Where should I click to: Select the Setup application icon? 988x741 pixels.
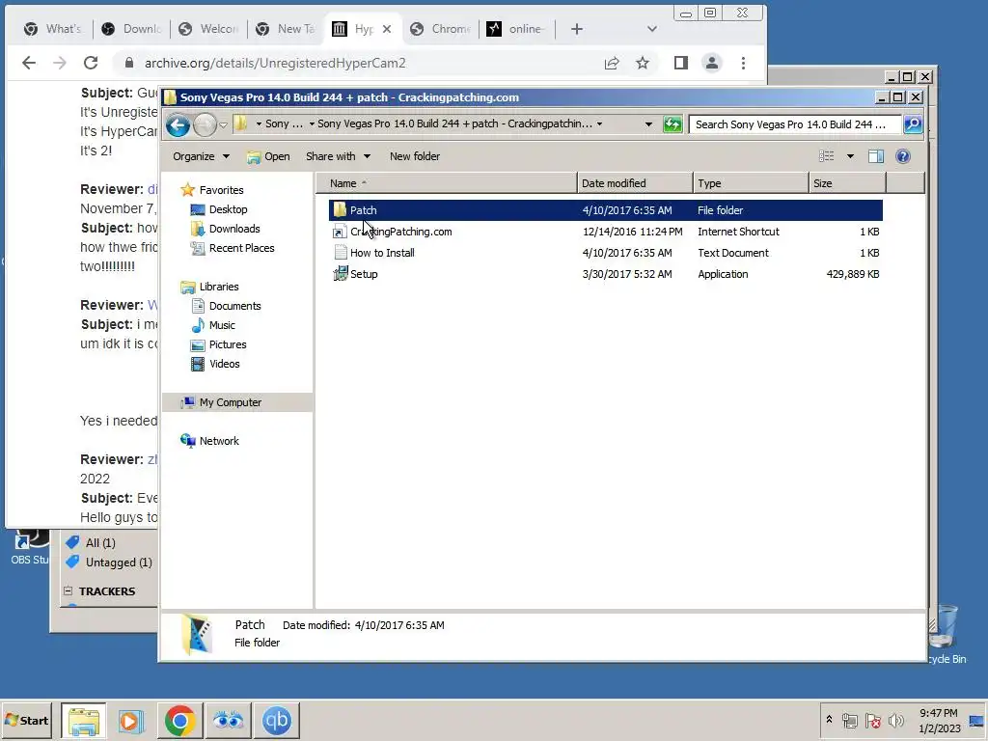tap(341, 273)
